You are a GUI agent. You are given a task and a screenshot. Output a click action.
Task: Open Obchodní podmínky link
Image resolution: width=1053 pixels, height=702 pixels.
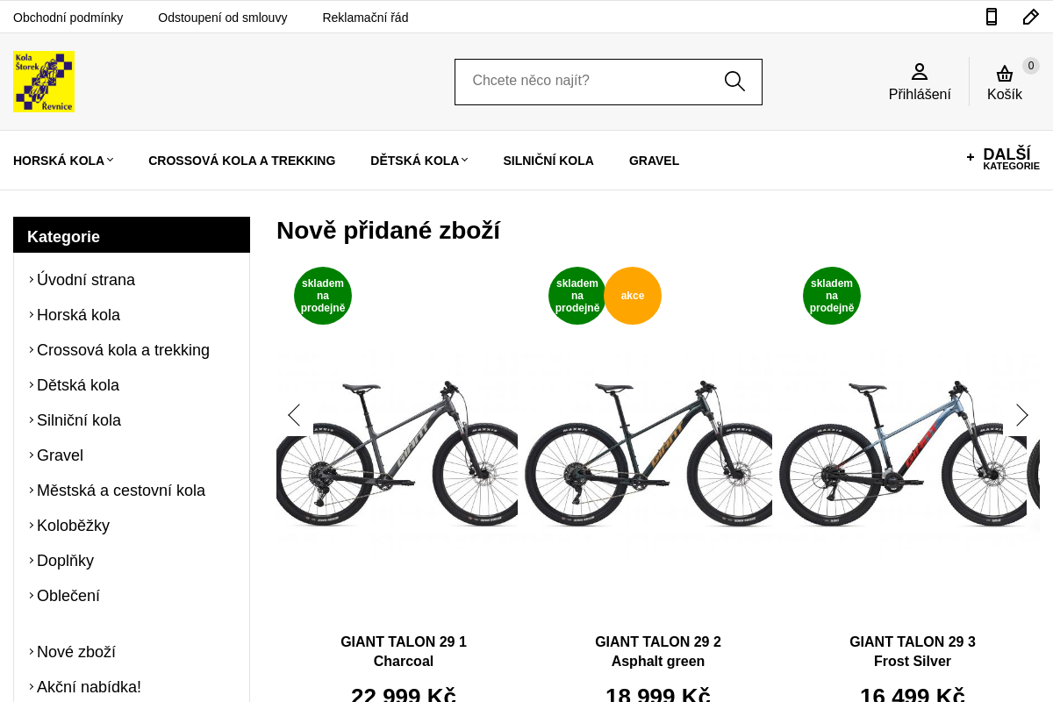68,18
